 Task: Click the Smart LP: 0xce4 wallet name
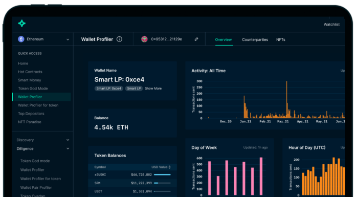119,79
